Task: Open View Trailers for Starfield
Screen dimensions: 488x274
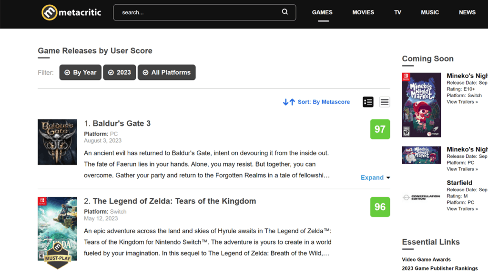Action: [461, 208]
